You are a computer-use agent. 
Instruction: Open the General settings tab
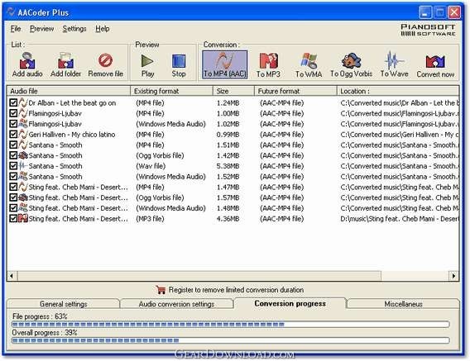click(x=63, y=304)
